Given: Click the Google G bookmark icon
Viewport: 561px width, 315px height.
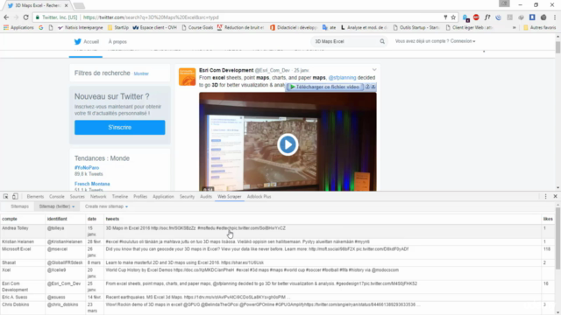Looking at the screenshot, I should (41, 27).
